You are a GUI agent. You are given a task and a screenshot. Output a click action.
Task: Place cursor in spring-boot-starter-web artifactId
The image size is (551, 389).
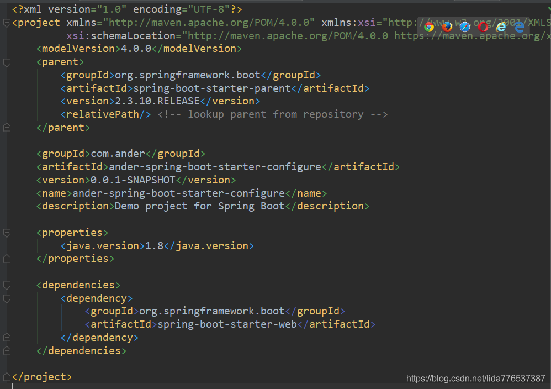[227, 324]
